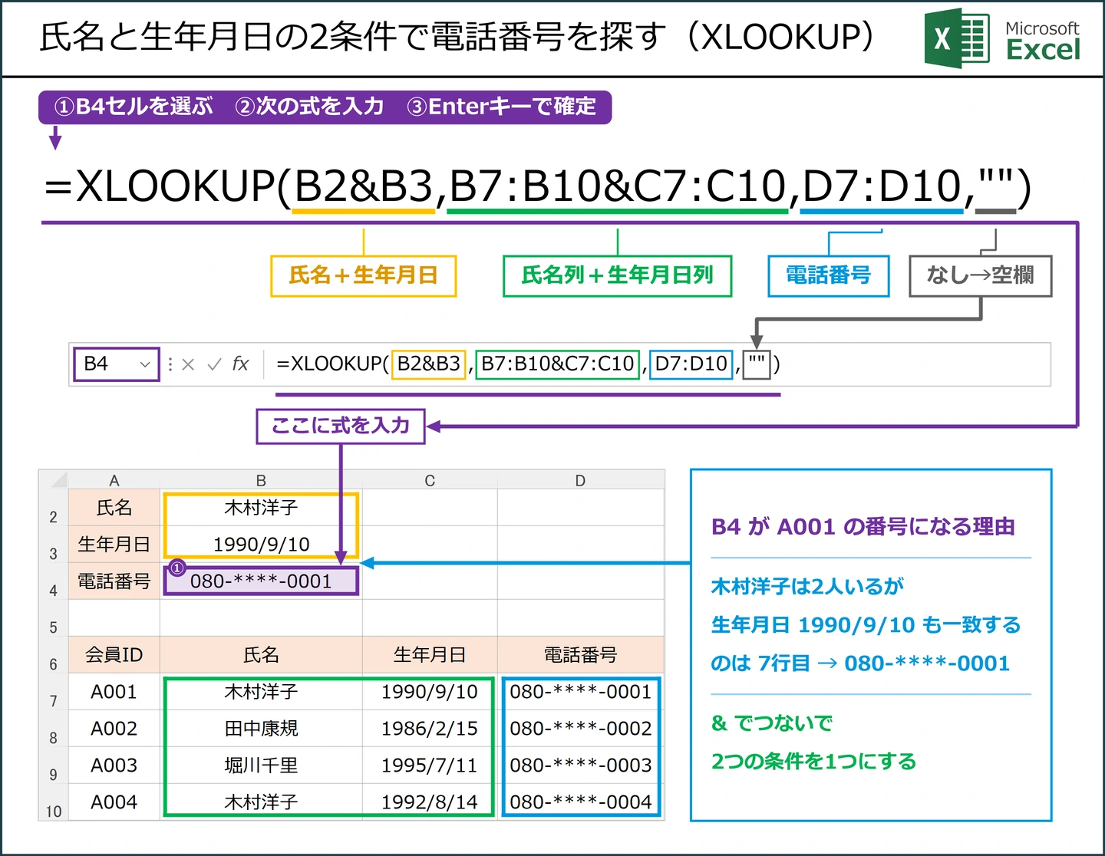
Task: Click the name box showing B4
Action: 117,364
